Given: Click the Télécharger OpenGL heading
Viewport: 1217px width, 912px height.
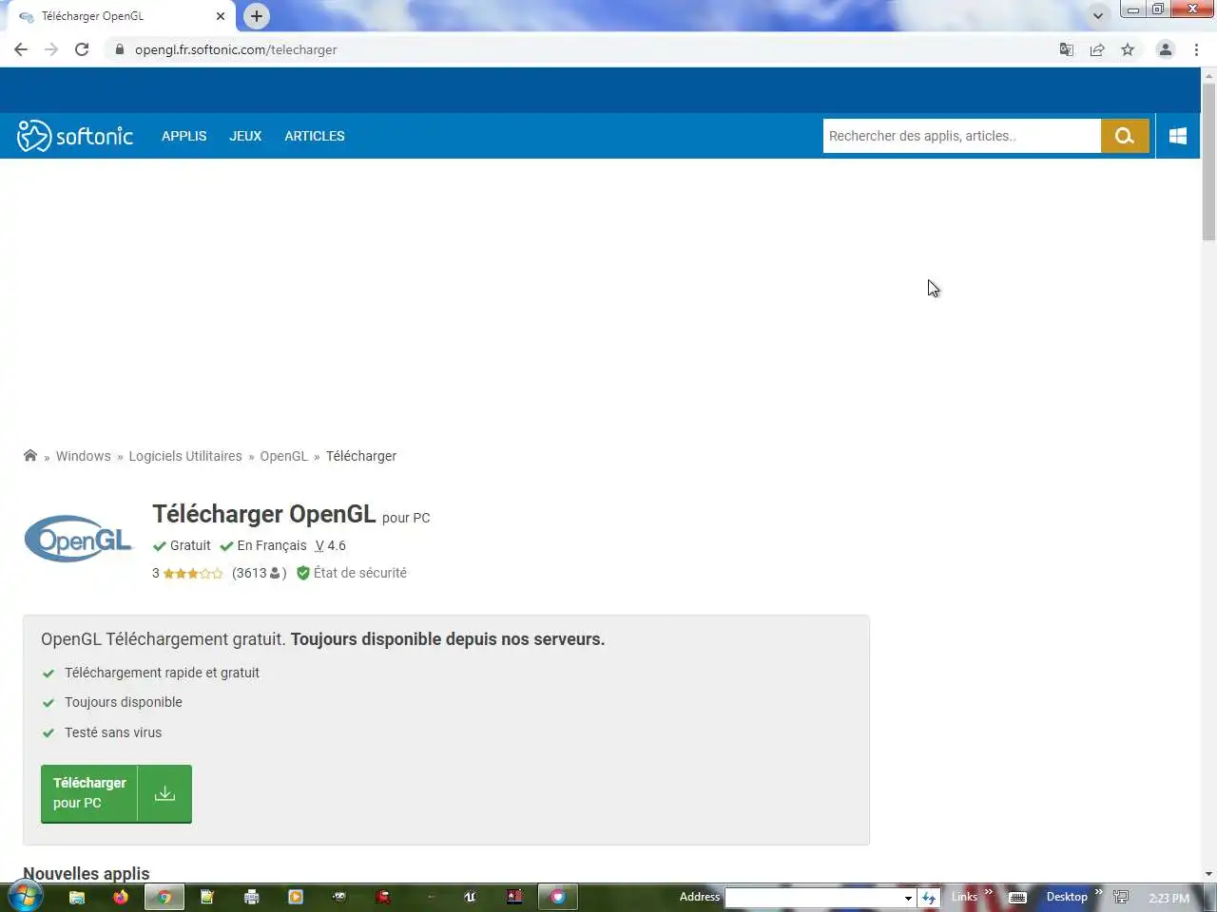Looking at the screenshot, I should pyautogui.click(x=264, y=514).
